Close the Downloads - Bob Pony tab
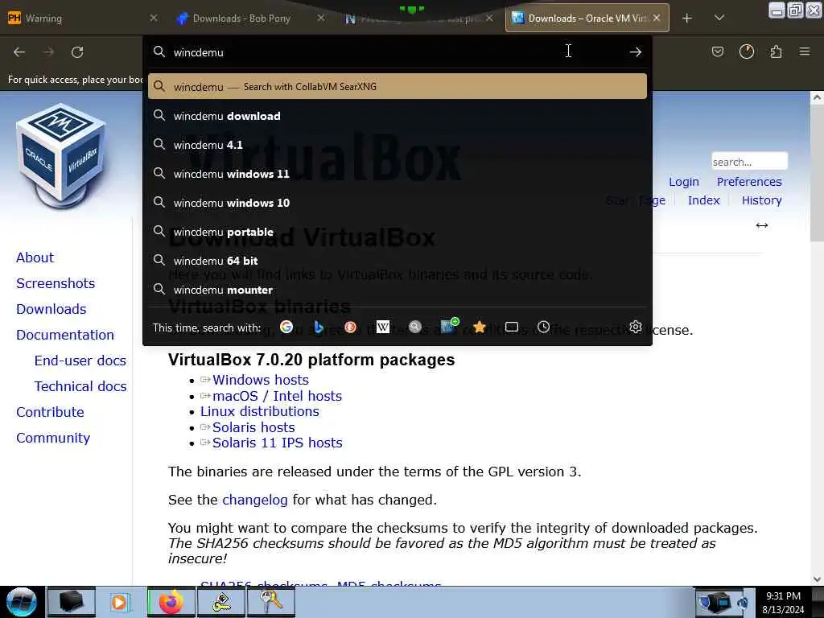824x618 pixels. (x=320, y=18)
